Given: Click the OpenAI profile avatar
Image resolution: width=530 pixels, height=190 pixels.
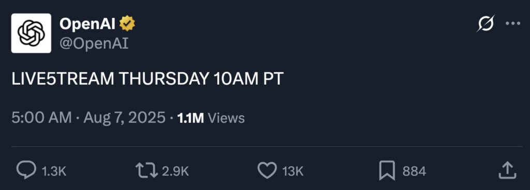Looking at the screenshot, I should pyautogui.click(x=31, y=34).
